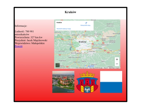
Task: Click the Kraków city label on map
Action: 82,42
